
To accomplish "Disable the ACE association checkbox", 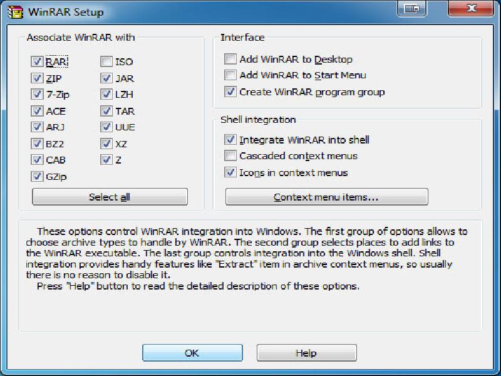I will [x=37, y=111].
